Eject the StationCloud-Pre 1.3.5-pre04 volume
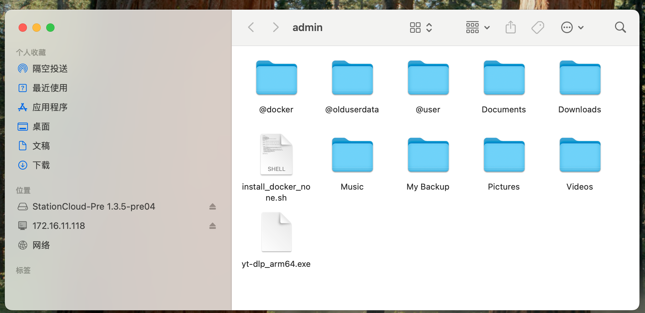 click(212, 206)
